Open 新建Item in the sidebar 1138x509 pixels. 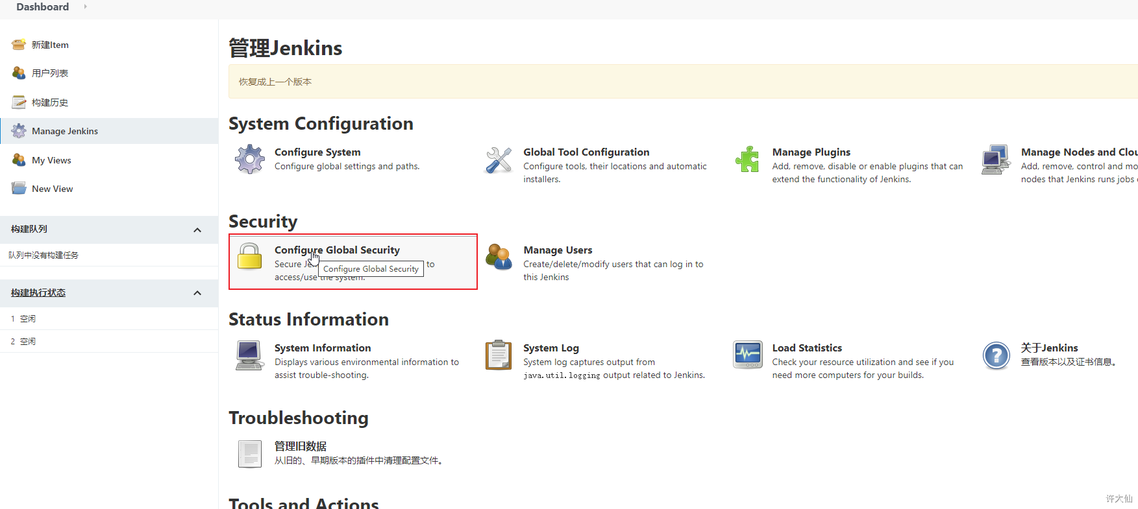(x=50, y=45)
